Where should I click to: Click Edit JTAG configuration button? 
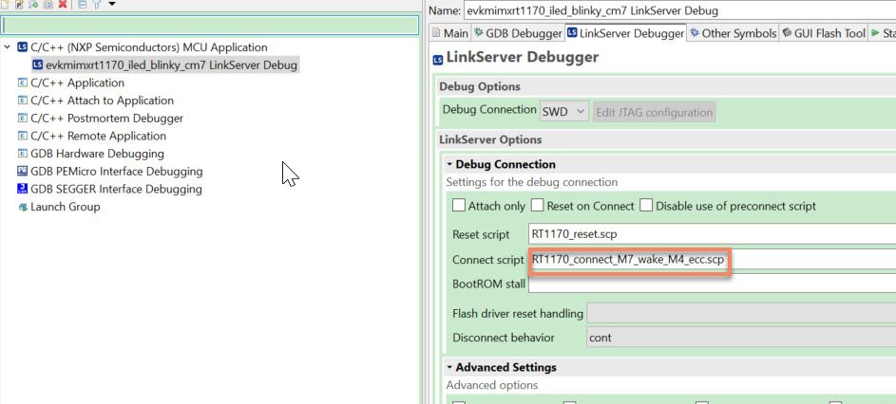tap(655, 112)
